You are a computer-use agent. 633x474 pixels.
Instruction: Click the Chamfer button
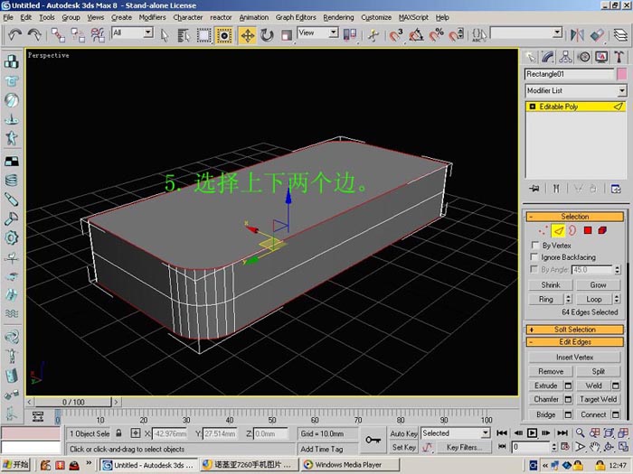(546, 399)
